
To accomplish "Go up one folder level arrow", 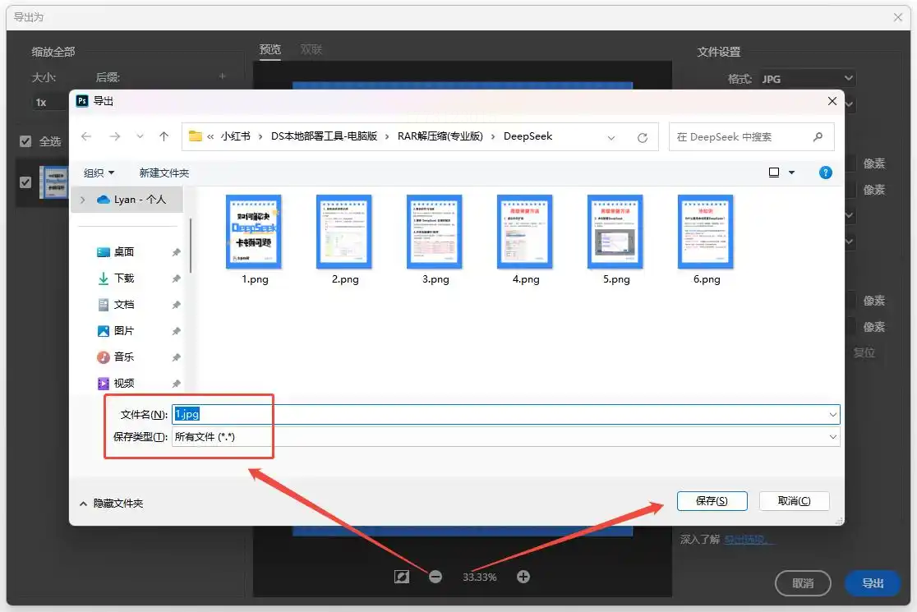I will pos(164,137).
